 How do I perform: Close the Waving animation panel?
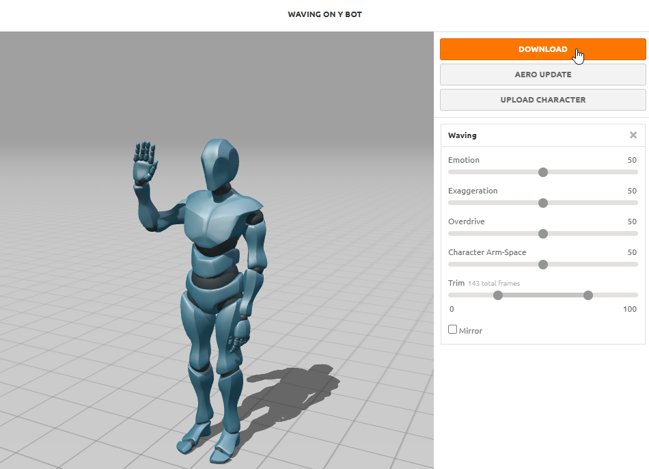[x=633, y=135]
